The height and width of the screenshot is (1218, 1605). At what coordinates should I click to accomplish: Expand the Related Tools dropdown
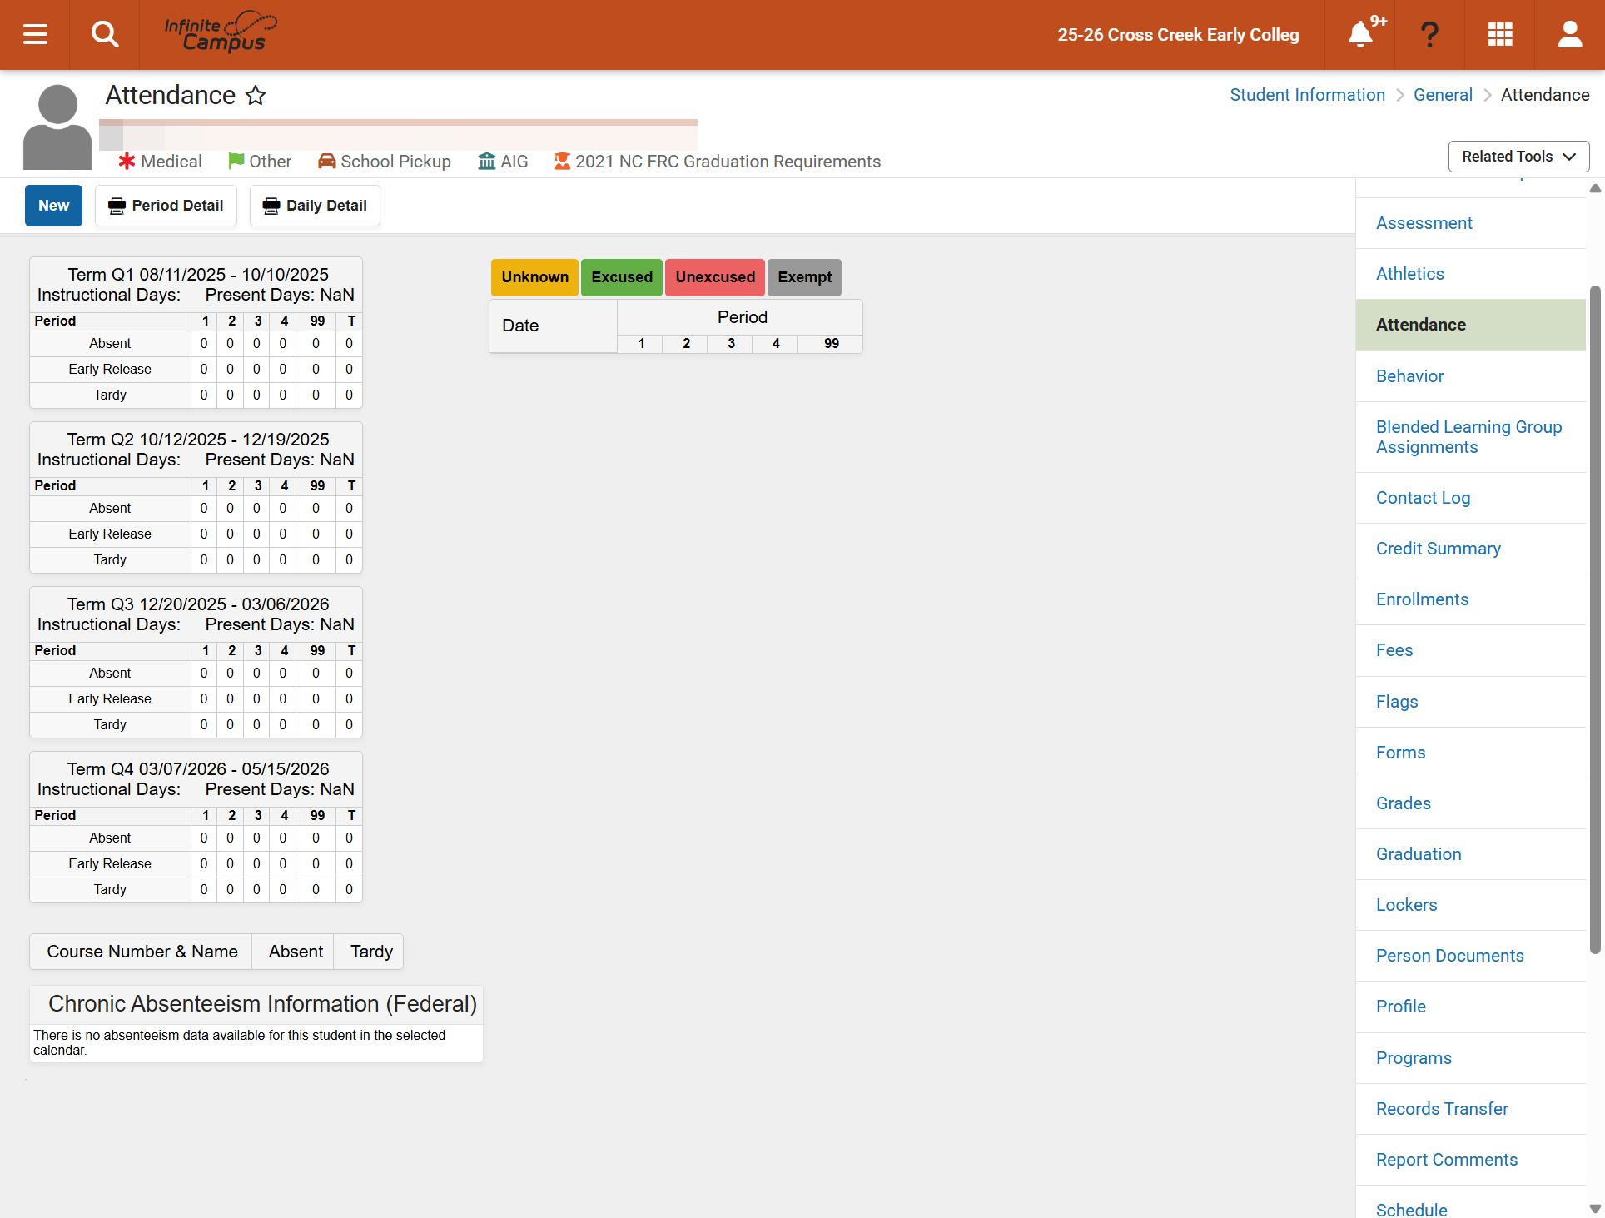pyautogui.click(x=1518, y=157)
